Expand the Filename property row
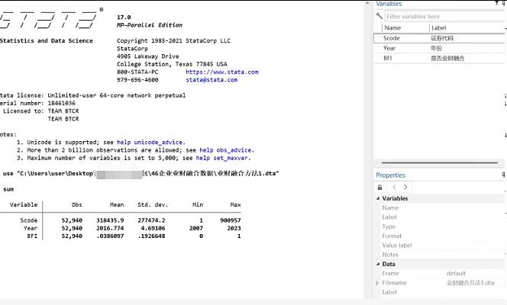Image resolution: width=507 pixels, height=305 pixels. click(x=377, y=283)
